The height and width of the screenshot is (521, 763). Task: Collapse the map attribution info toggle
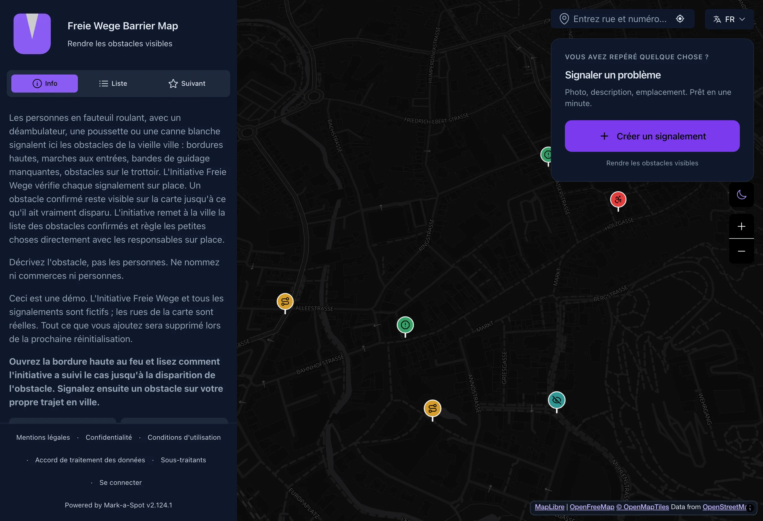750,508
